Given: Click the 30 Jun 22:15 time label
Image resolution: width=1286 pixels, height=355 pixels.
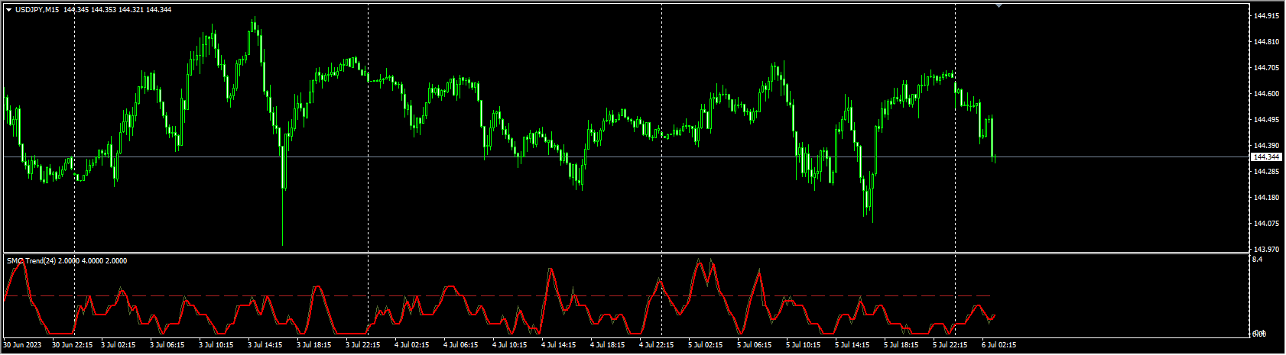Looking at the screenshot, I should (x=73, y=345).
